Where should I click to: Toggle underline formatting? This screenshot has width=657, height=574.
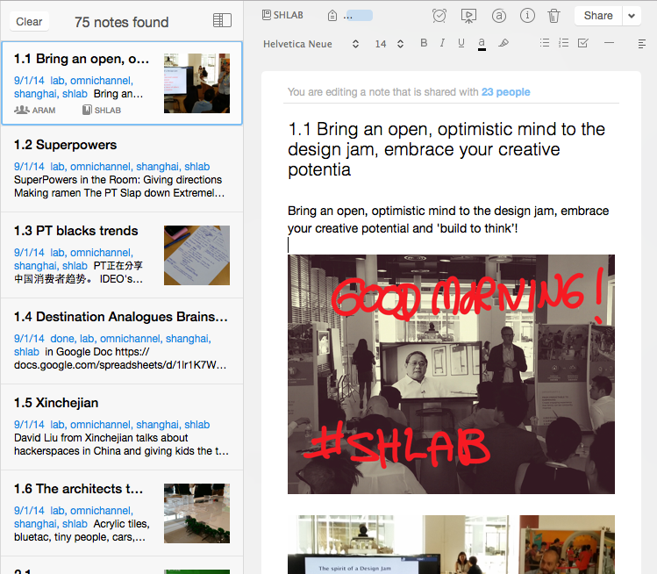tap(461, 43)
